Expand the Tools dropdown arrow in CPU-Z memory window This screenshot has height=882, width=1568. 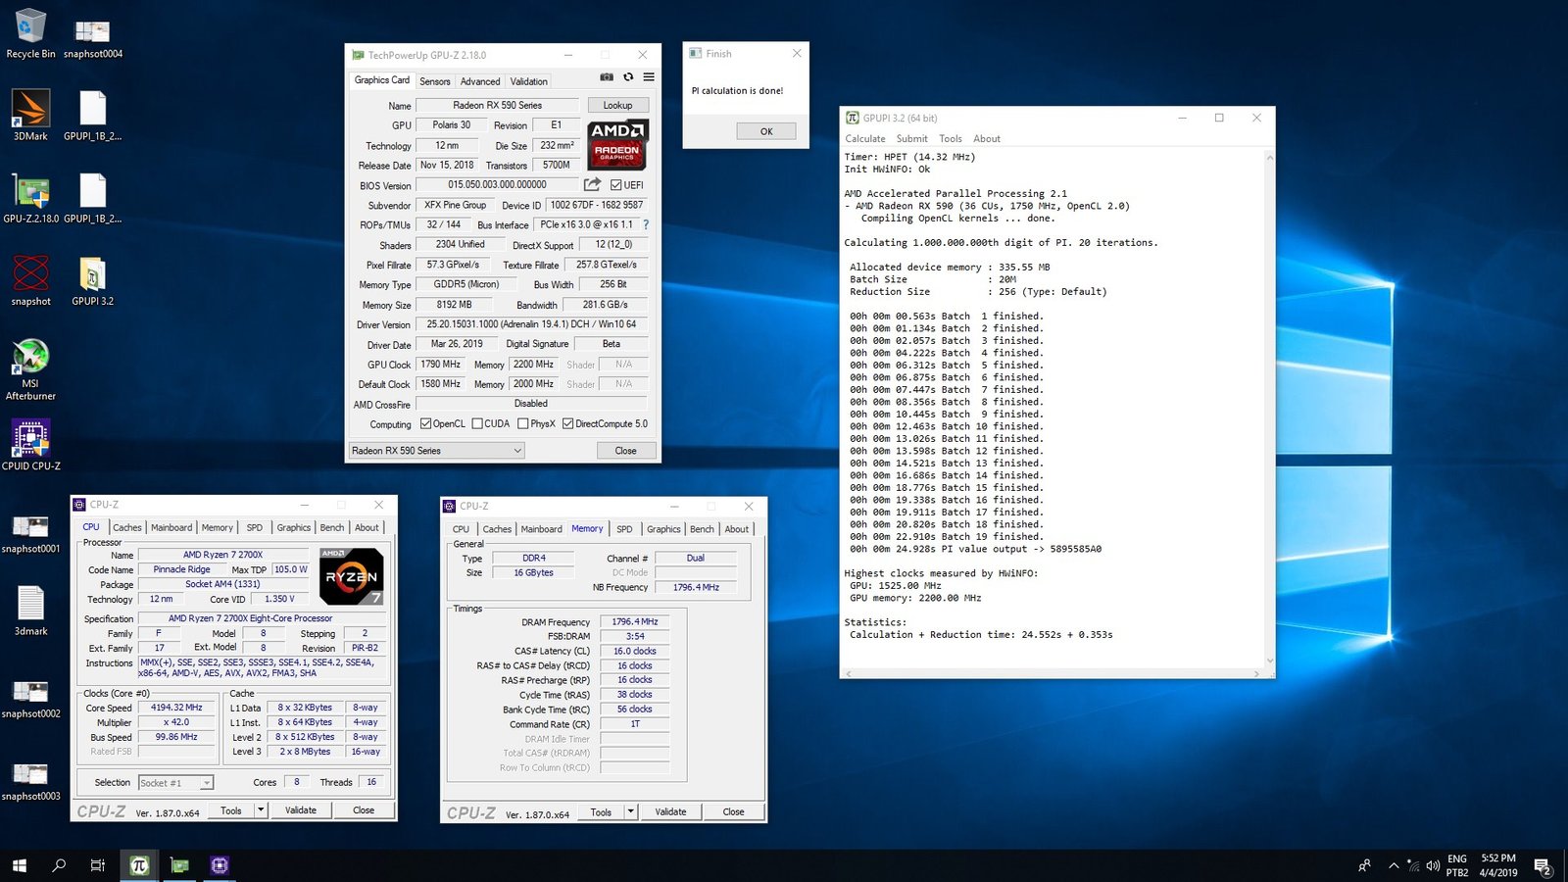[631, 811]
